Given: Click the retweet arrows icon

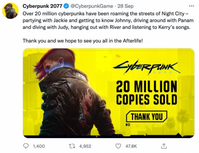Looking at the screenshot, I should (x=72, y=146).
